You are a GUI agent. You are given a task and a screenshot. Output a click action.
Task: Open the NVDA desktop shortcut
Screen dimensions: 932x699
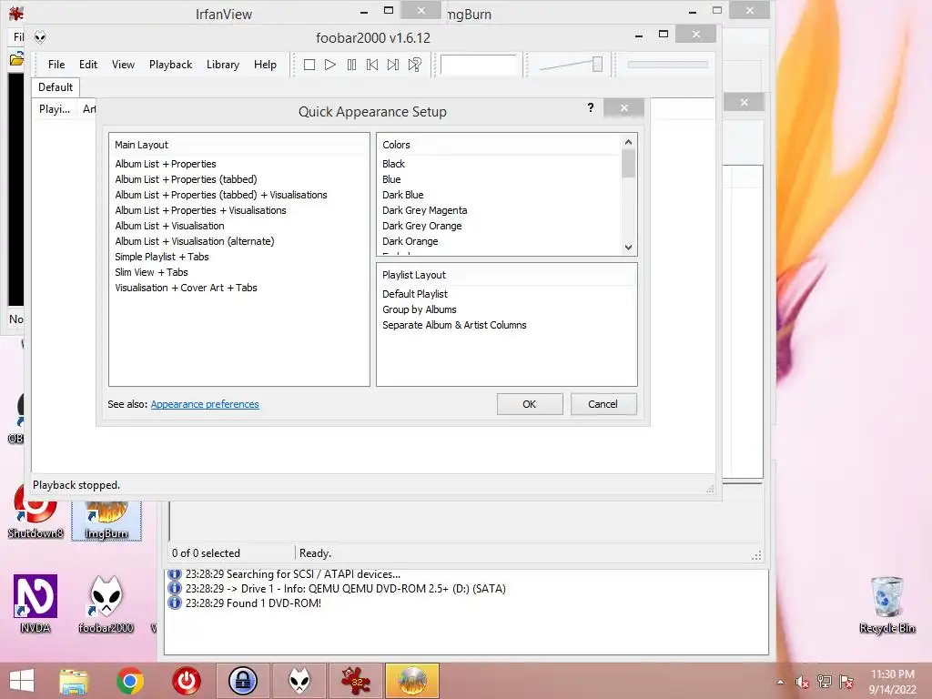[x=35, y=603]
